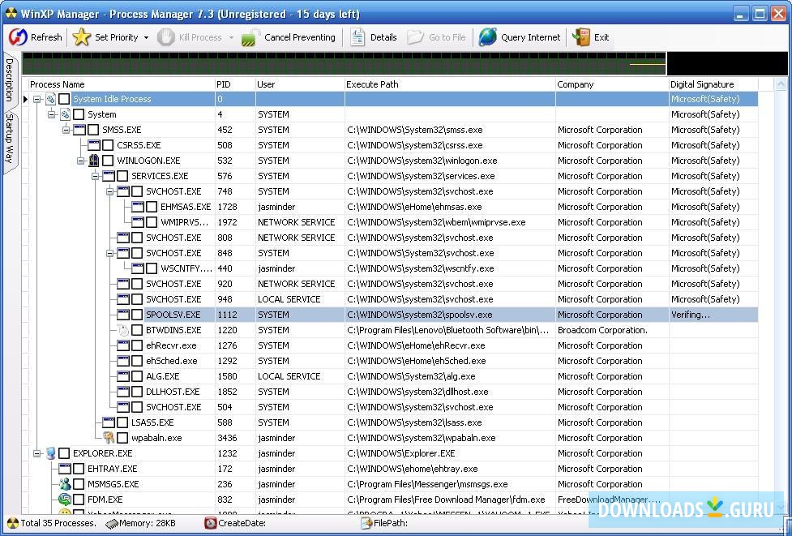Click the FilePath status bar icon

[366, 523]
